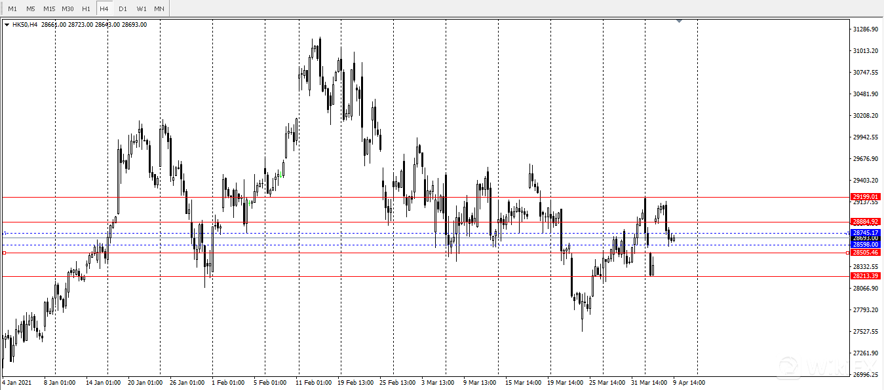Viewport: 884px width, 390px height.
Task: Toggle the active H4 timeframe button
Action: click(x=104, y=9)
